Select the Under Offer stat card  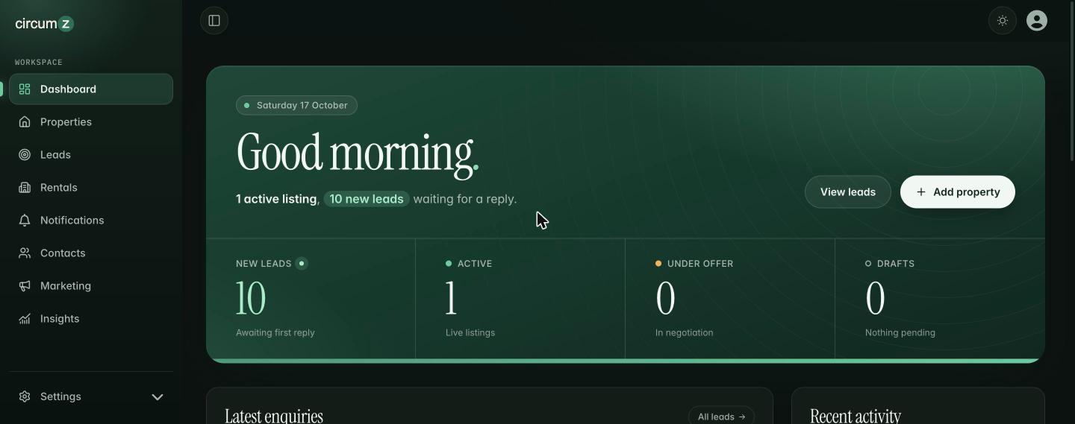730,299
